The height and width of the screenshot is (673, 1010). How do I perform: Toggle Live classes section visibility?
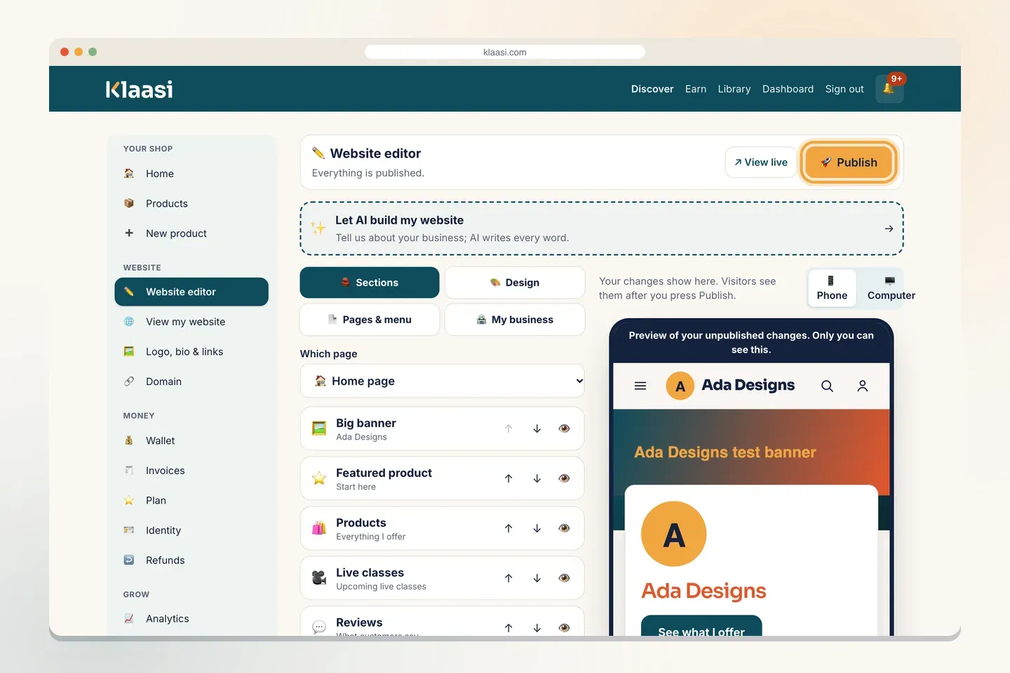coord(564,578)
